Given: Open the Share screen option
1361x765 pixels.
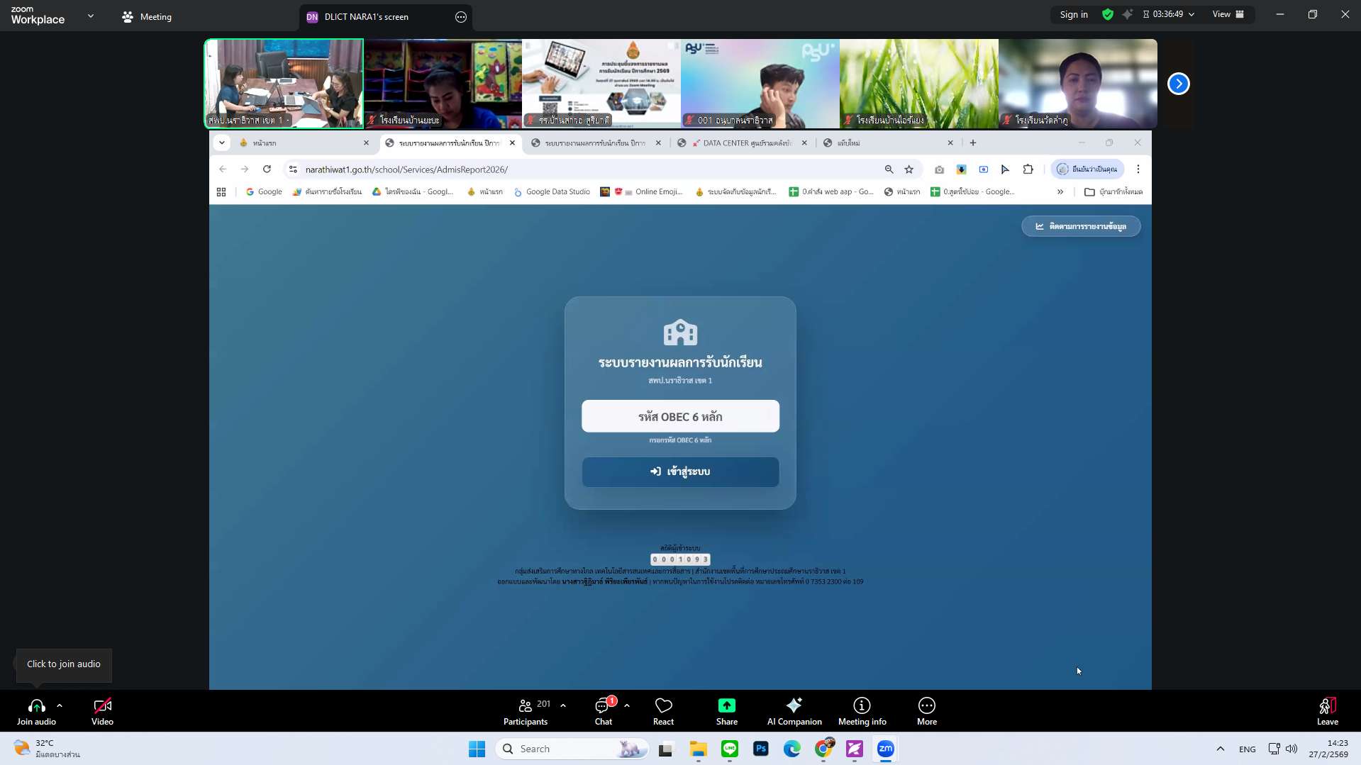Looking at the screenshot, I should pos(726,711).
